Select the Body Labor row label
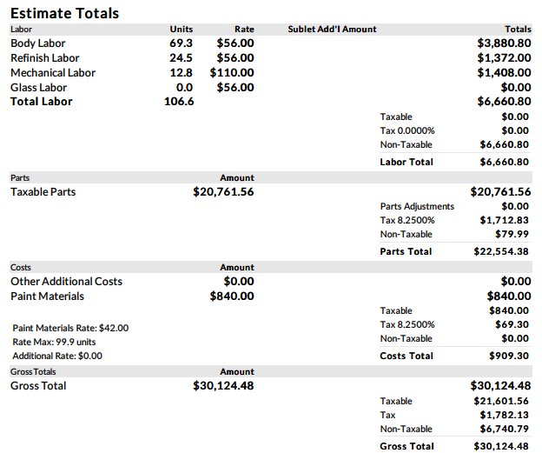The image size is (542, 453). (x=37, y=43)
